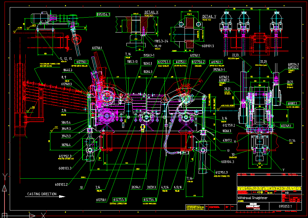Click the Withdrawal Straightener title text
Image resolution: width=308 pixels, height=218 pixels.
[x=252, y=198]
